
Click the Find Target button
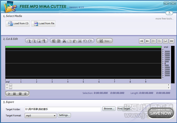coord(124,109)
